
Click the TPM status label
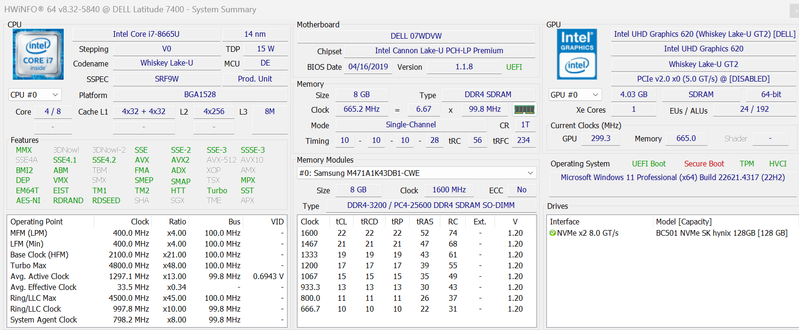747,164
